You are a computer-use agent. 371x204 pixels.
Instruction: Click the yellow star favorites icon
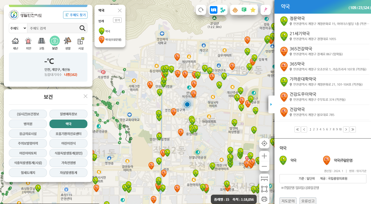[253, 10]
